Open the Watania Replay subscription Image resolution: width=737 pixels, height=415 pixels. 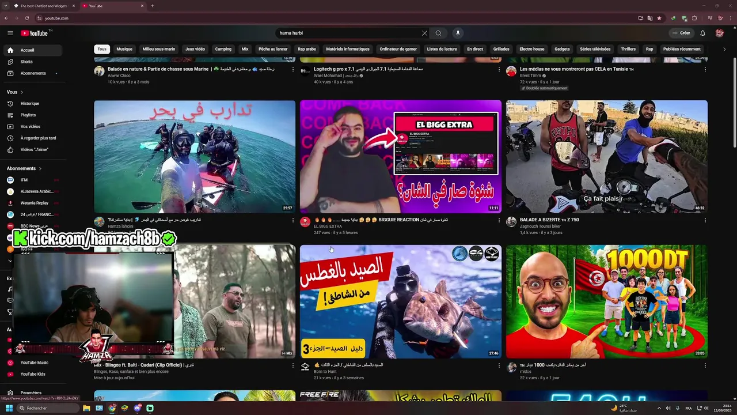click(x=32, y=203)
